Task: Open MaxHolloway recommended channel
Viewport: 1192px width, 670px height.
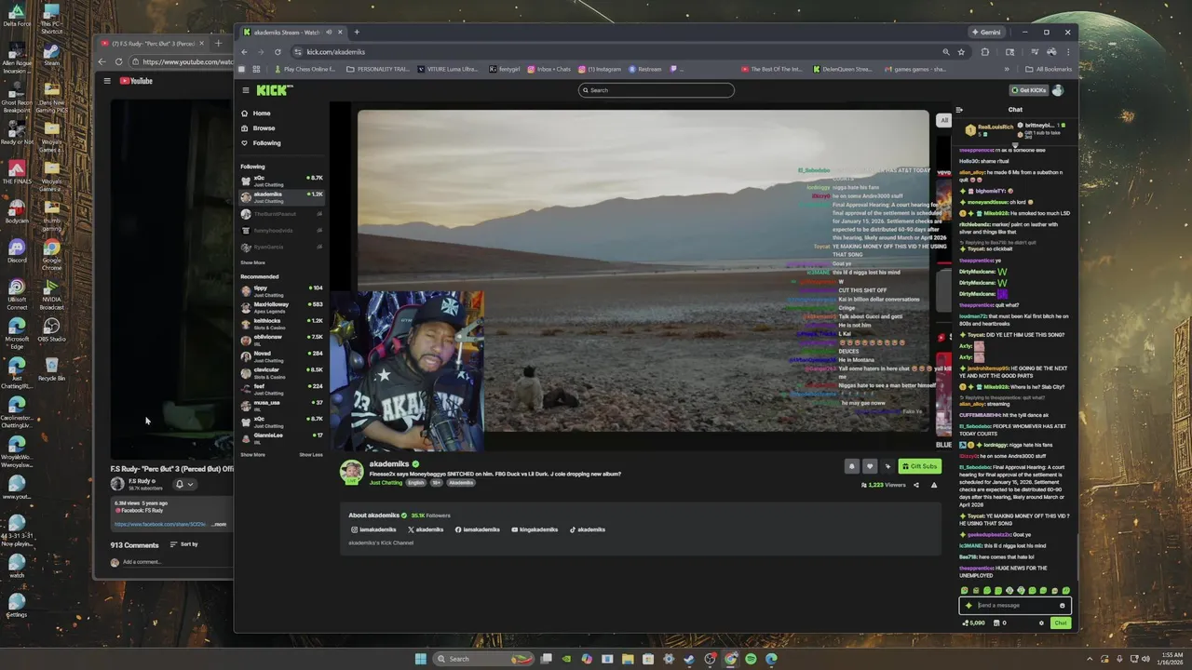Action: [x=281, y=307]
